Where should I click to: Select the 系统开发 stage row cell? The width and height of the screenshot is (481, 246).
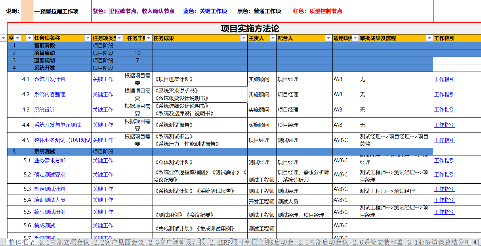(62, 68)
